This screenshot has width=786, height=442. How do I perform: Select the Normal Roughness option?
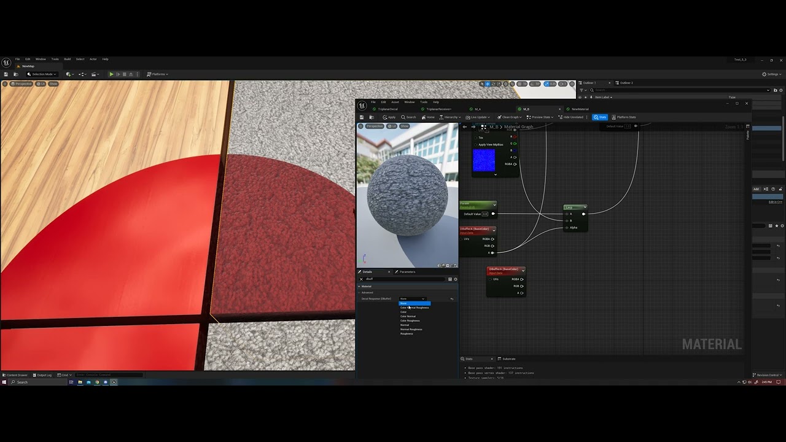(411, 329)
